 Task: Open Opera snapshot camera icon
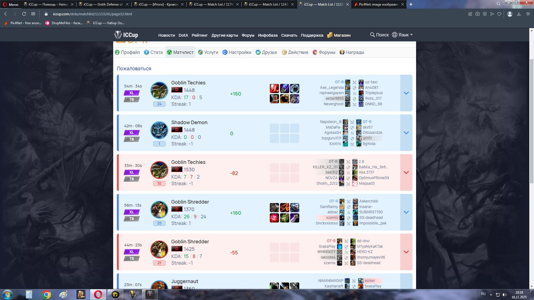(x=478, y=14)
